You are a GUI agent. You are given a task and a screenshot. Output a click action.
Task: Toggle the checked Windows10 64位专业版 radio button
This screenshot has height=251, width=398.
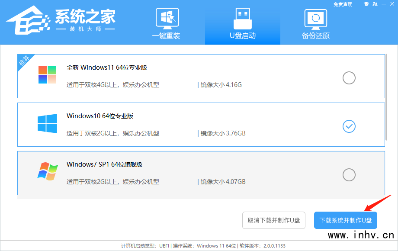point(349,126)
